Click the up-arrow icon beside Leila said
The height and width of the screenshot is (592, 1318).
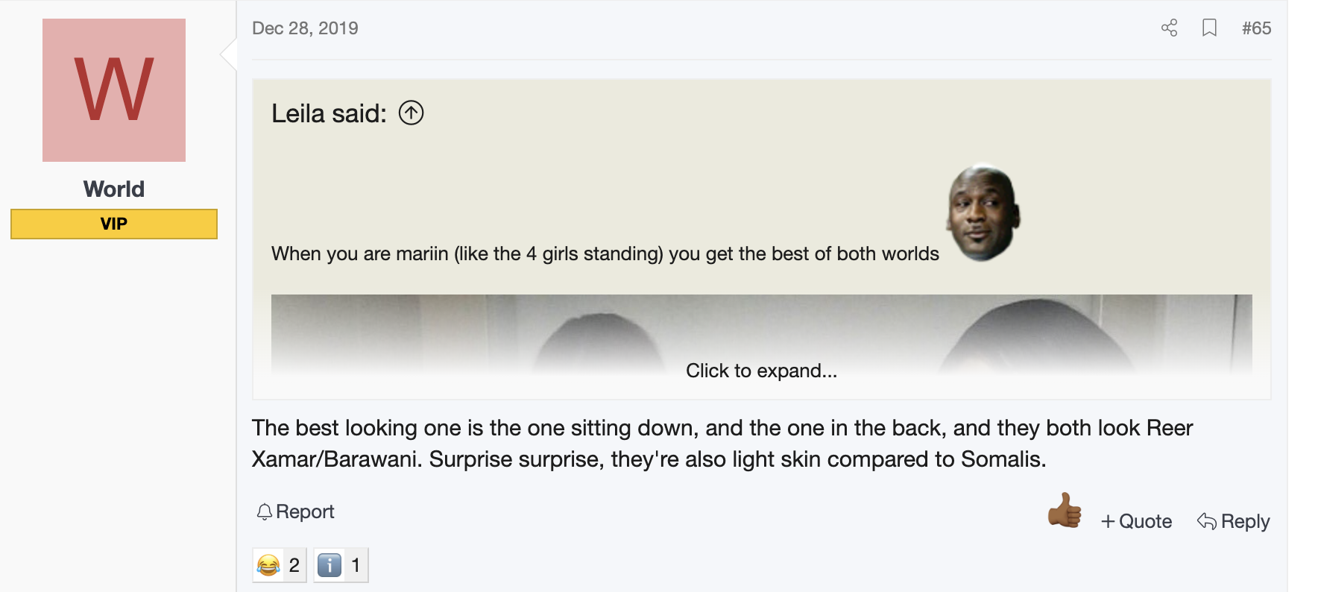(x=411, y=113)
